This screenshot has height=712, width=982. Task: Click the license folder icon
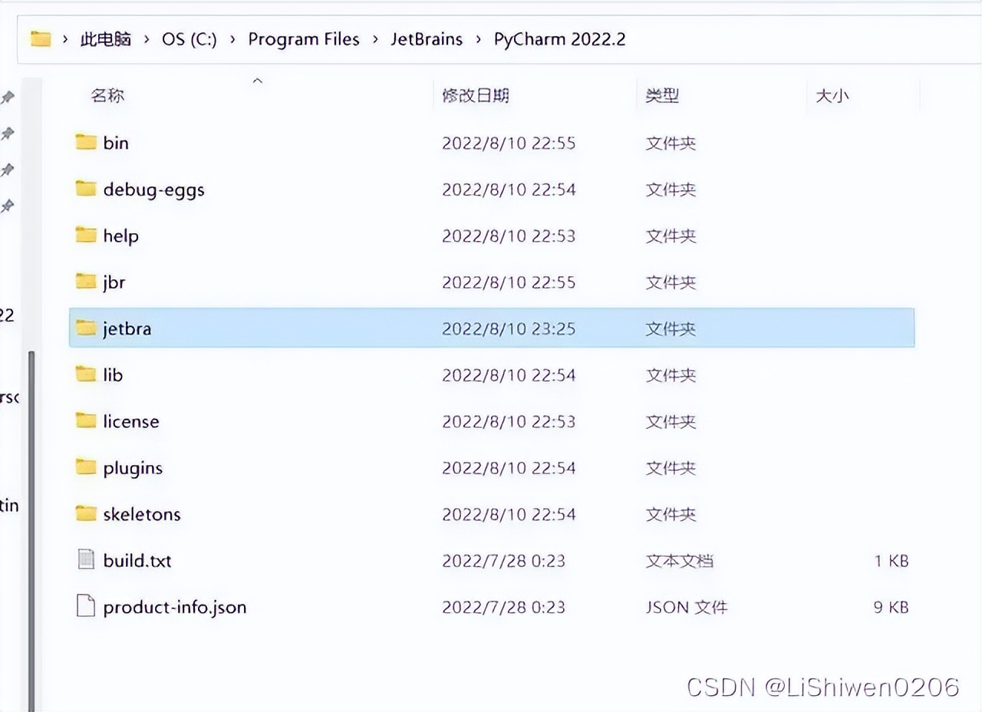(x=86, y=420)
